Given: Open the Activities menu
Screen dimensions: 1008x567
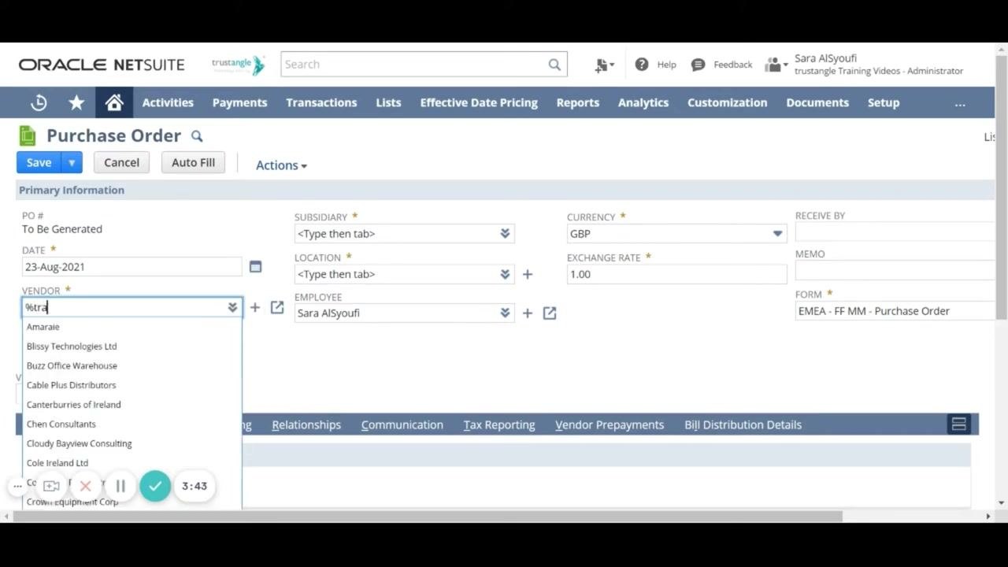Looking at the screenshot, I should tap(168, 102).
